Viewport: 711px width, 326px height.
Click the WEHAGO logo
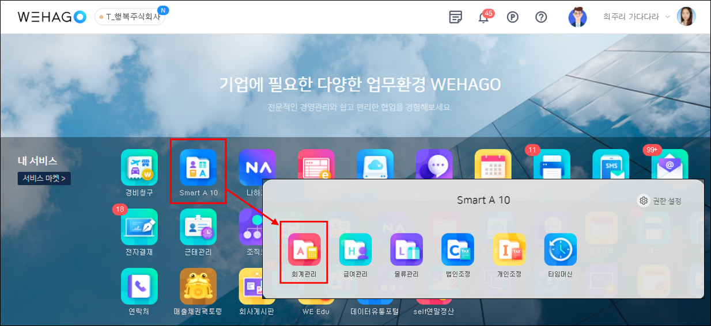click(x=52, y=17)
